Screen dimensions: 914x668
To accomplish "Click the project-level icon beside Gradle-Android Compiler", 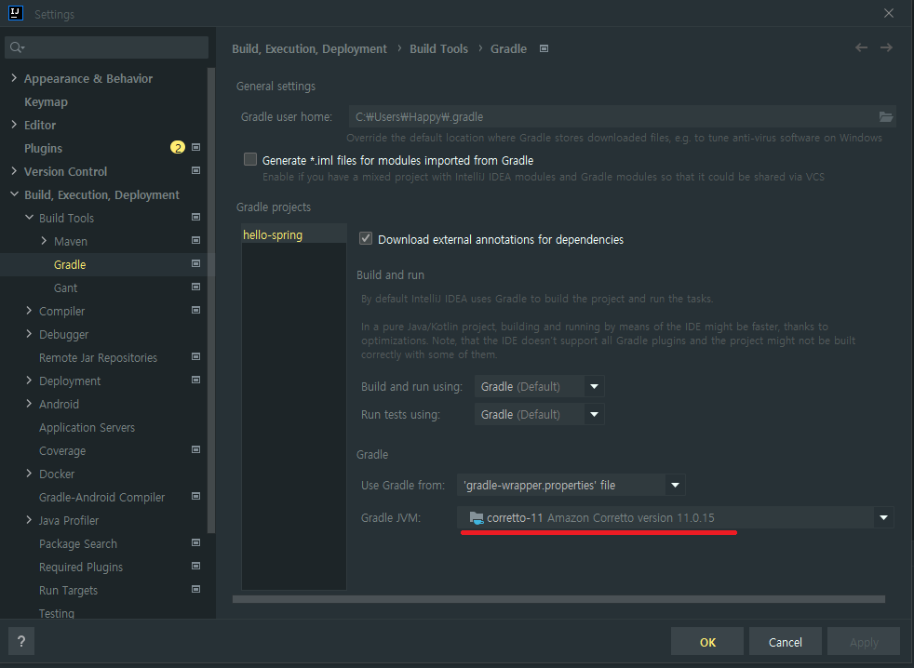I will click(195, 497).
